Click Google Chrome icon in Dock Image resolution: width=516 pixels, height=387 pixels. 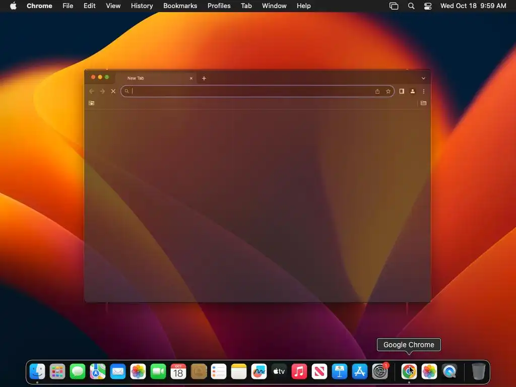point(409,371)
